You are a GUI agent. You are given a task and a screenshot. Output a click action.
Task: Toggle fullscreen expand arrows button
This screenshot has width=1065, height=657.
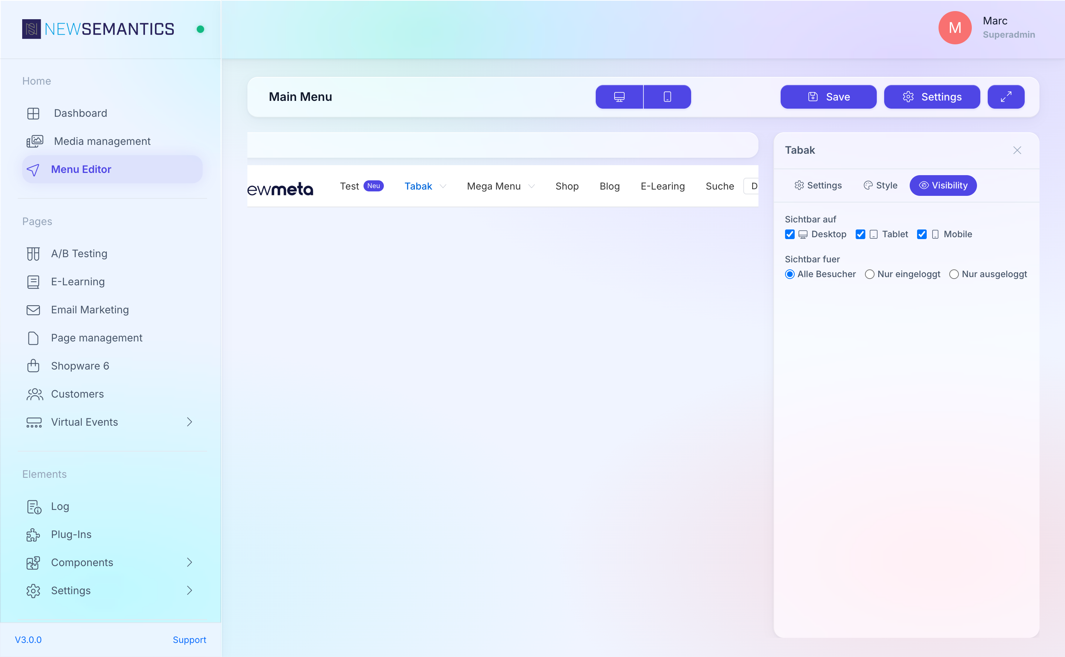click(1006, 97)
